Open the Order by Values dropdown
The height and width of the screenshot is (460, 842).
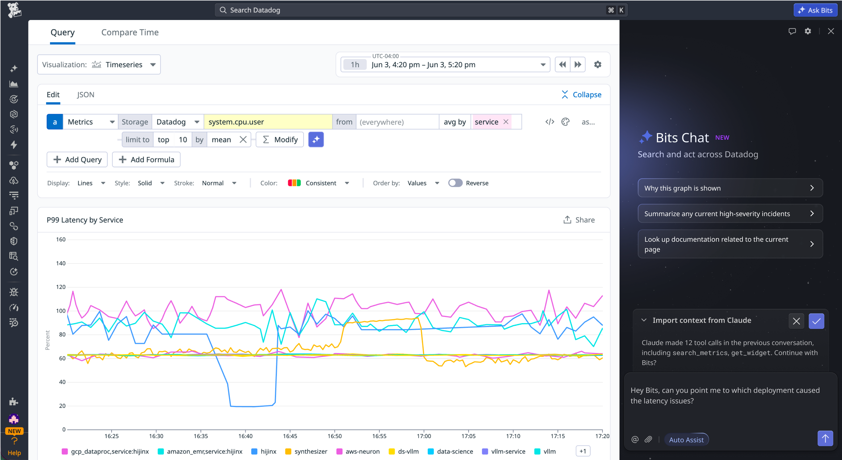(423, 183)
